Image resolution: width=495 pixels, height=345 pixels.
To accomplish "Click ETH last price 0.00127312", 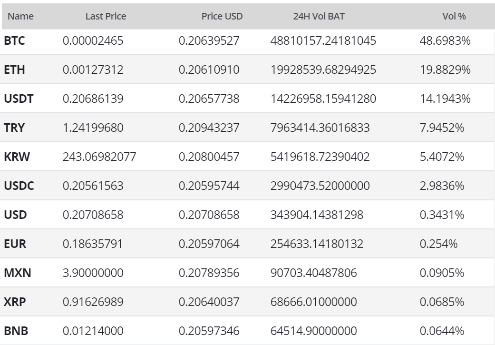I will click(93, 70).
